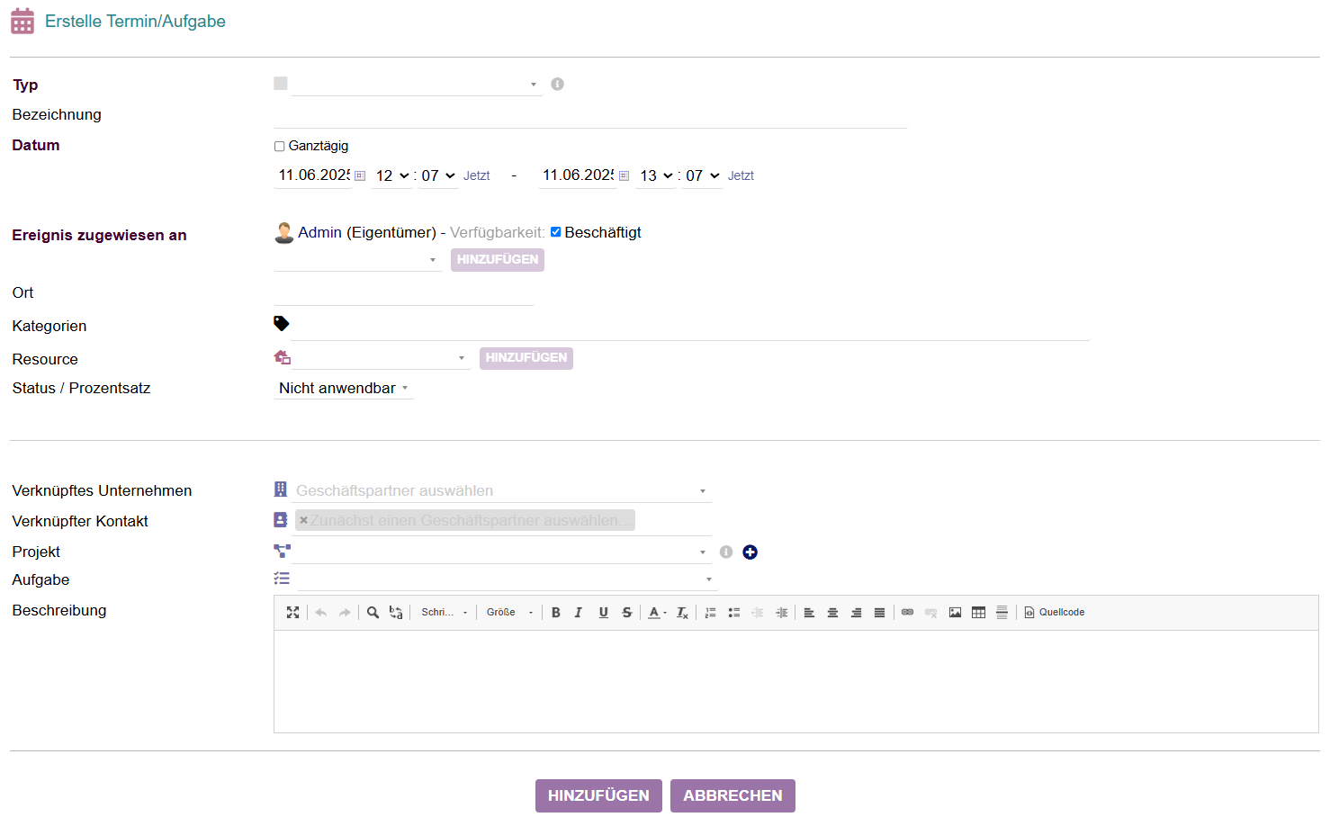The width and height of the screenshot is (1330, 826).
Task: Toggle Quellcode source view
Action: (x=1054, y=613)
